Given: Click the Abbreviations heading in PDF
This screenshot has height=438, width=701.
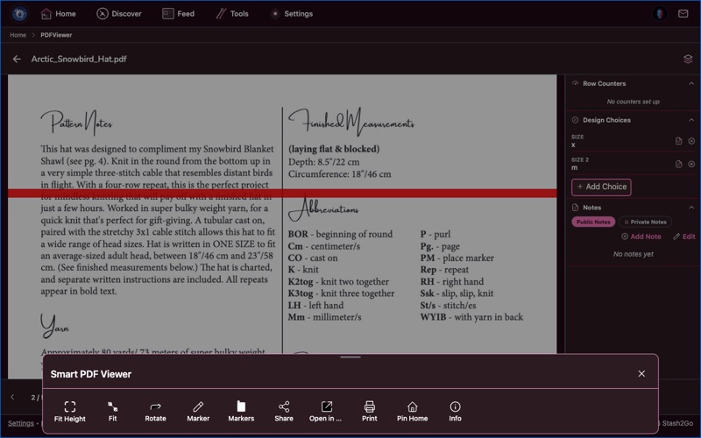Looking at the screenshot, I should tap(322, 208).
